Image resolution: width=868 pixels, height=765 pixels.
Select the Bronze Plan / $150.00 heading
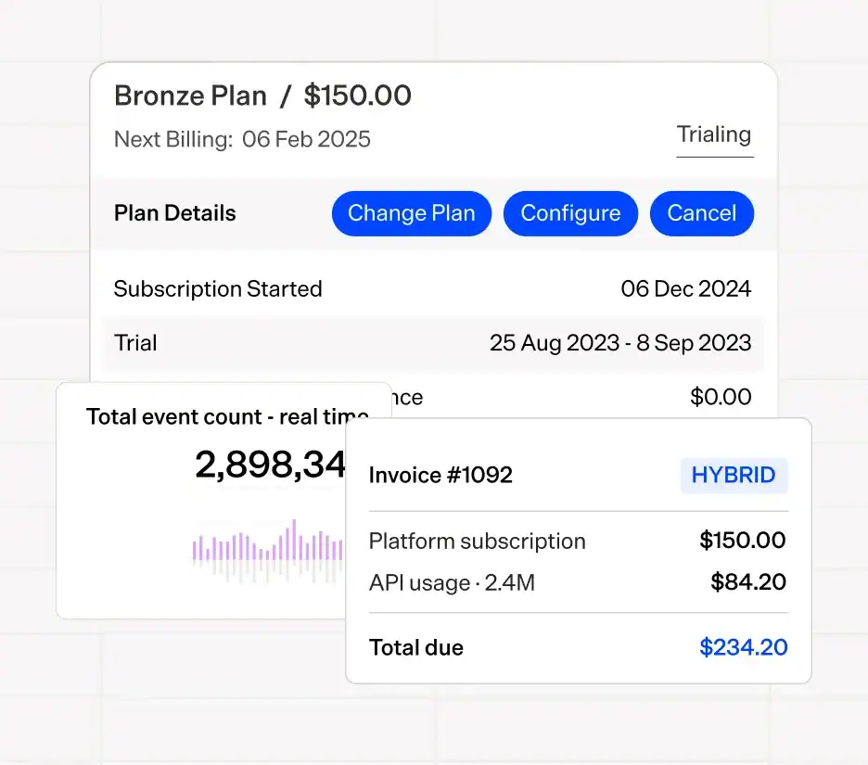[x=262, y=96]
